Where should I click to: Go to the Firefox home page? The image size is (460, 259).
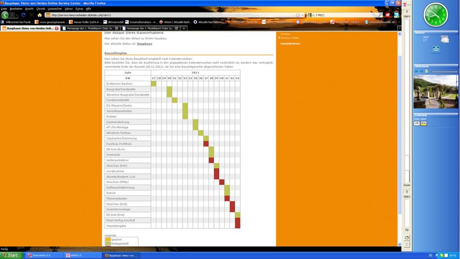coord(39,15)
